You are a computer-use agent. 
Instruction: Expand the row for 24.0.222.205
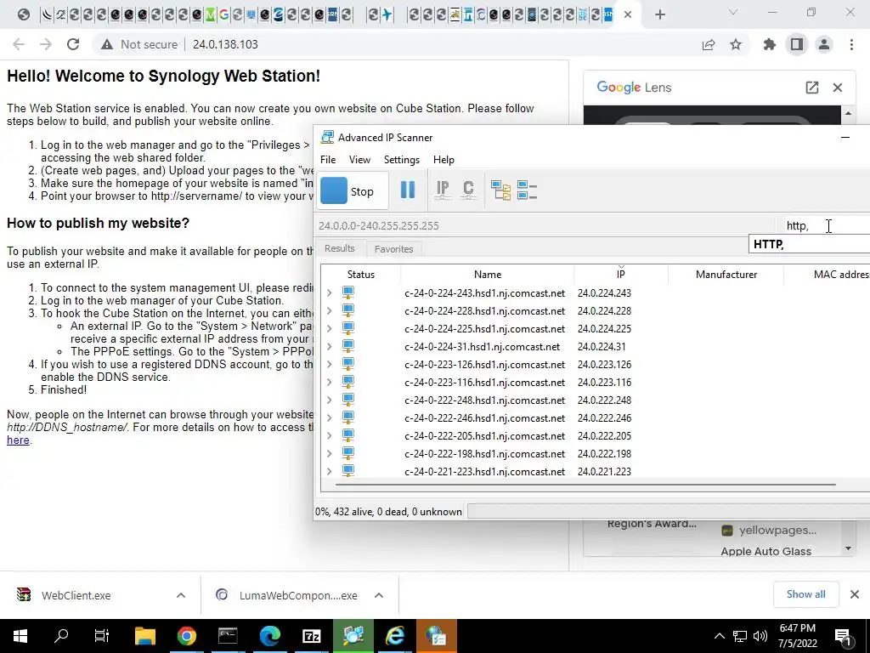[x=329, y=436]
